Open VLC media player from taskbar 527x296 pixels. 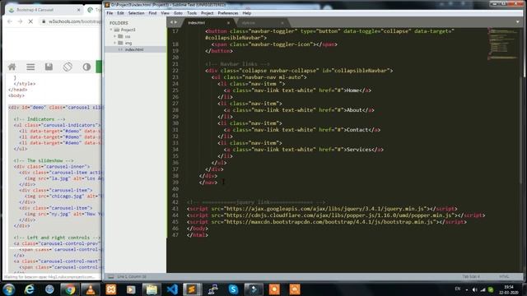click(x=91, y=289)
